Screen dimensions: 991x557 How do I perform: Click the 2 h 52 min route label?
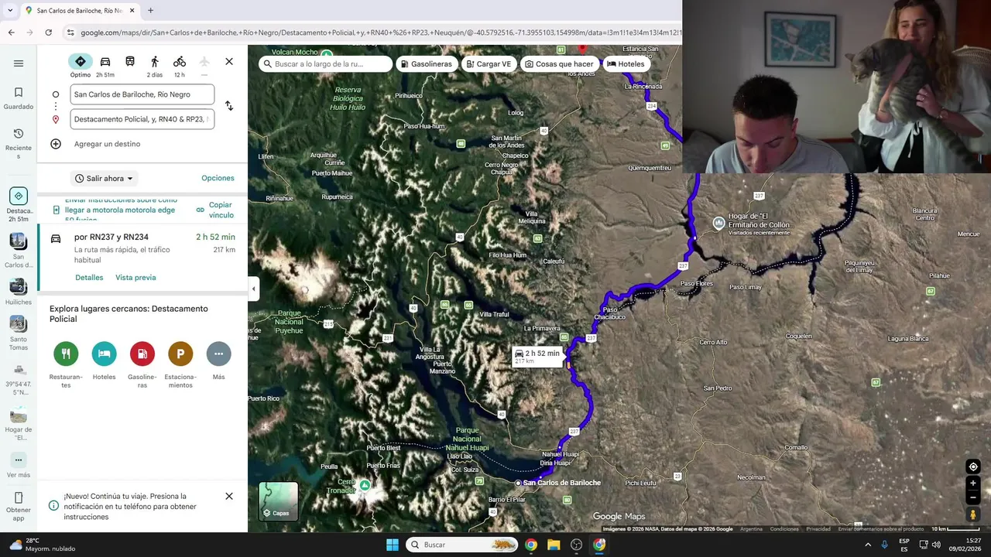coord(537,356)
